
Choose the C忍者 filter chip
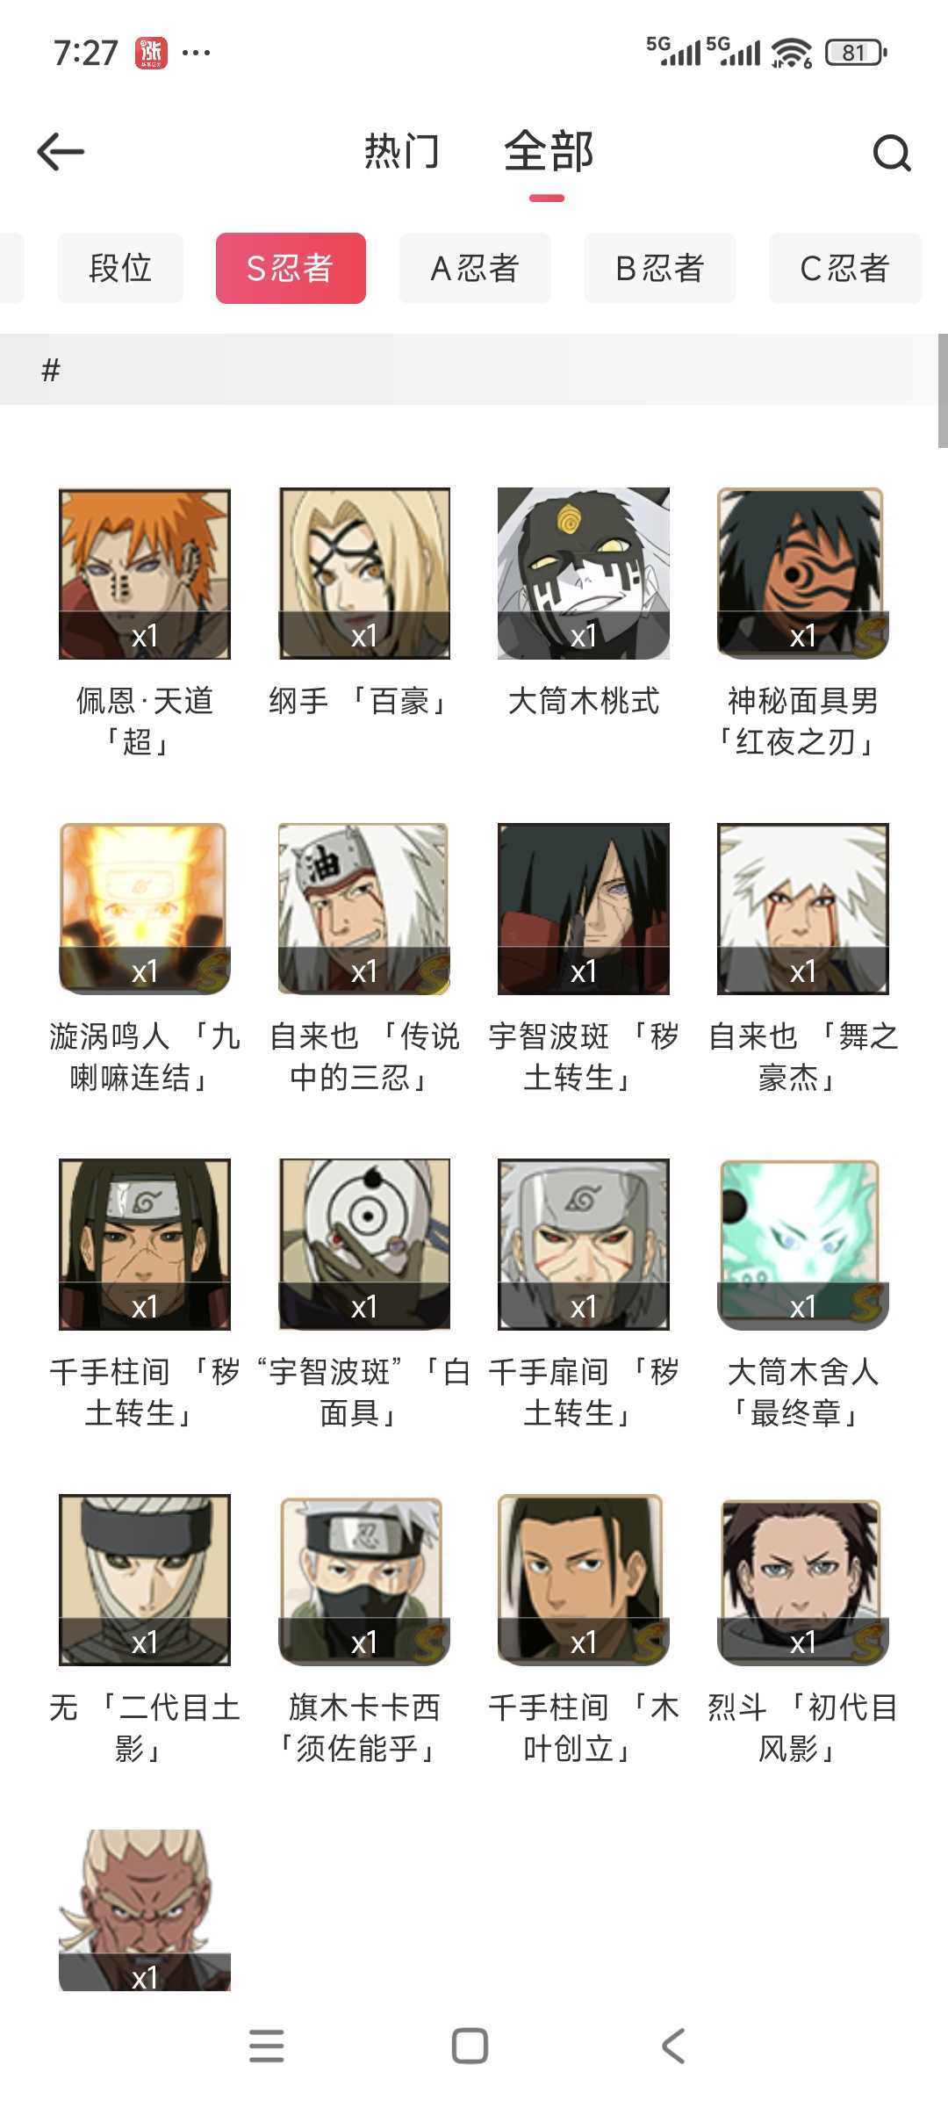[x=845, y=268]
